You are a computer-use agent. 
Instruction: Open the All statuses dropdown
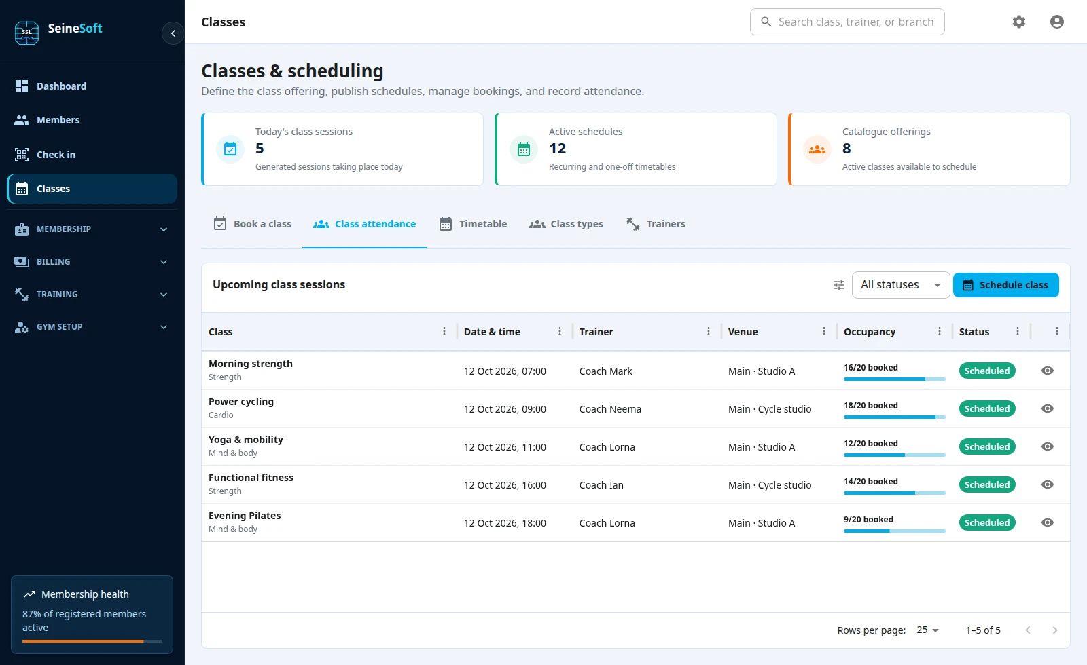901,285
